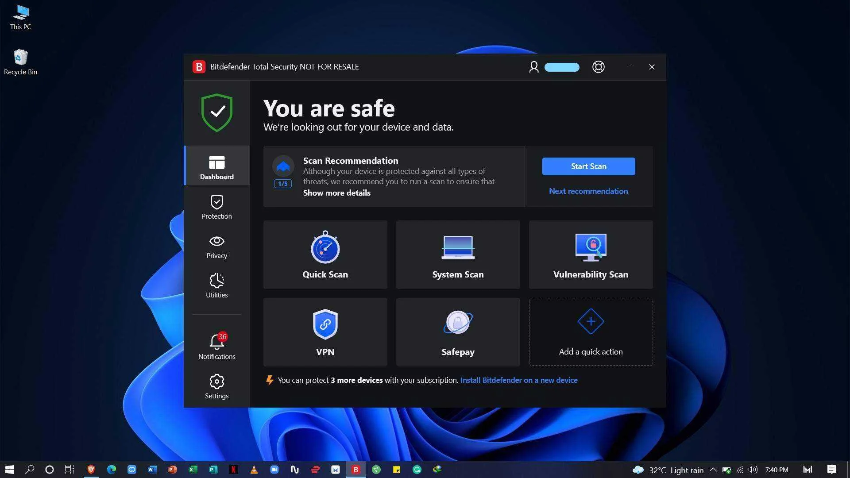Open Grammarly from the taskbar
850x478 pixels.
[x=417, y=470]
